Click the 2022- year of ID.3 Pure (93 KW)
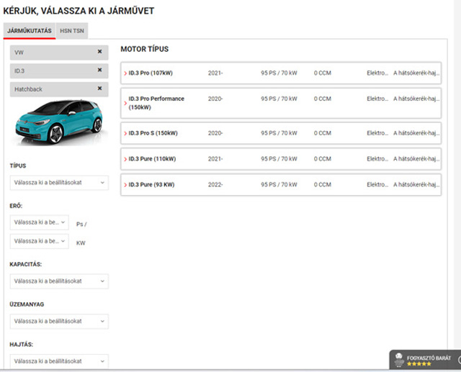 (215, 185)
